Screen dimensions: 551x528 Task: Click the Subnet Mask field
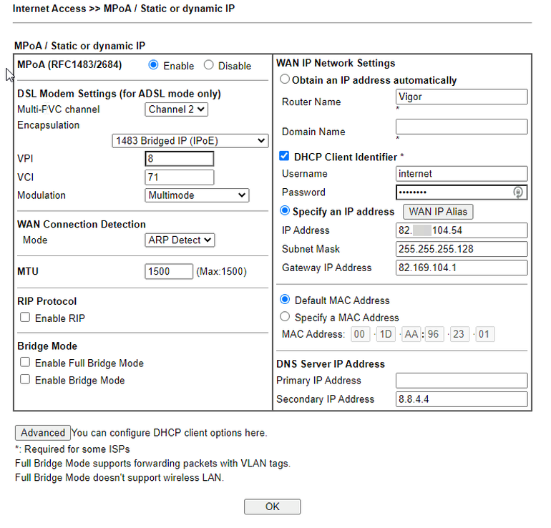point(462,249)
